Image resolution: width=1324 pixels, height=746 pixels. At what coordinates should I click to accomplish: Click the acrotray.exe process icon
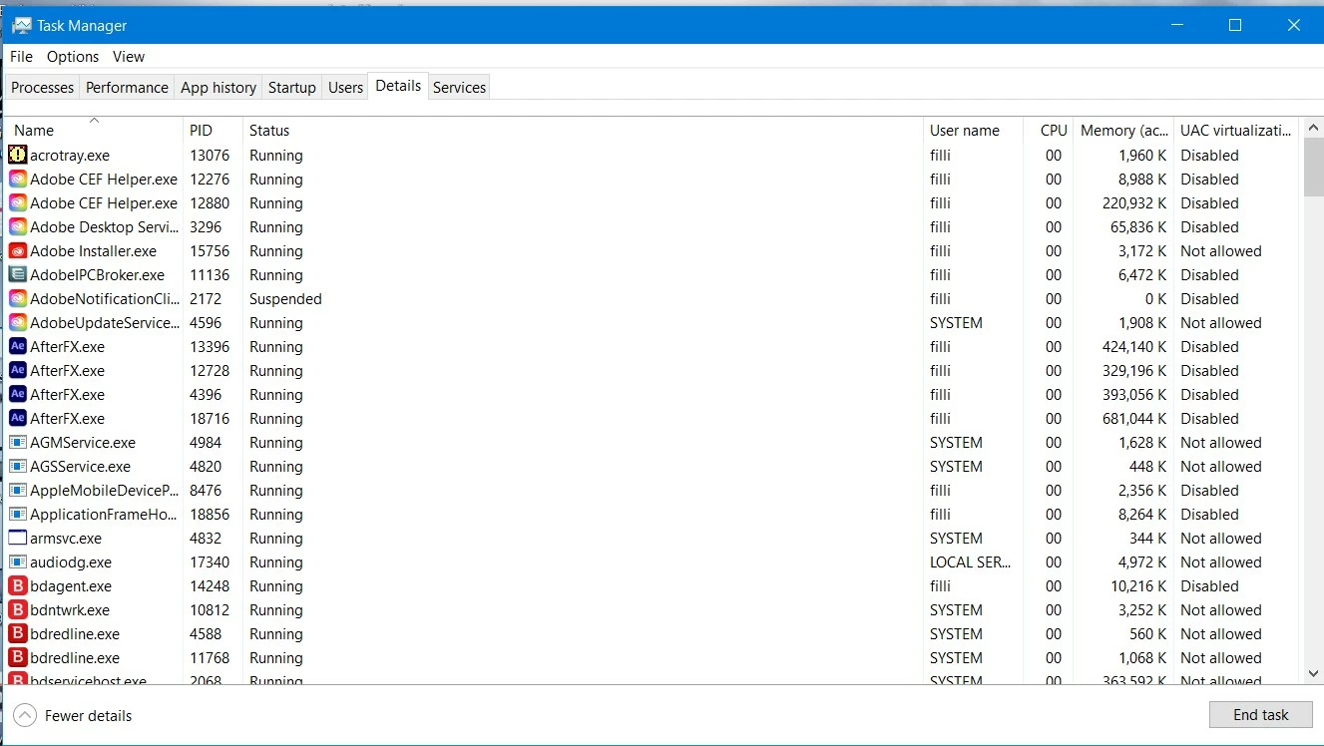pos(17,155)
